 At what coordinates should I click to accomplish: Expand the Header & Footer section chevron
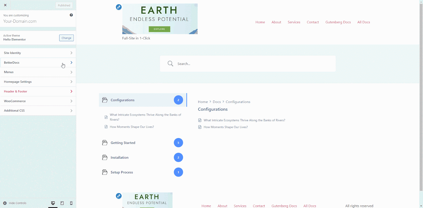coord(71,91)
